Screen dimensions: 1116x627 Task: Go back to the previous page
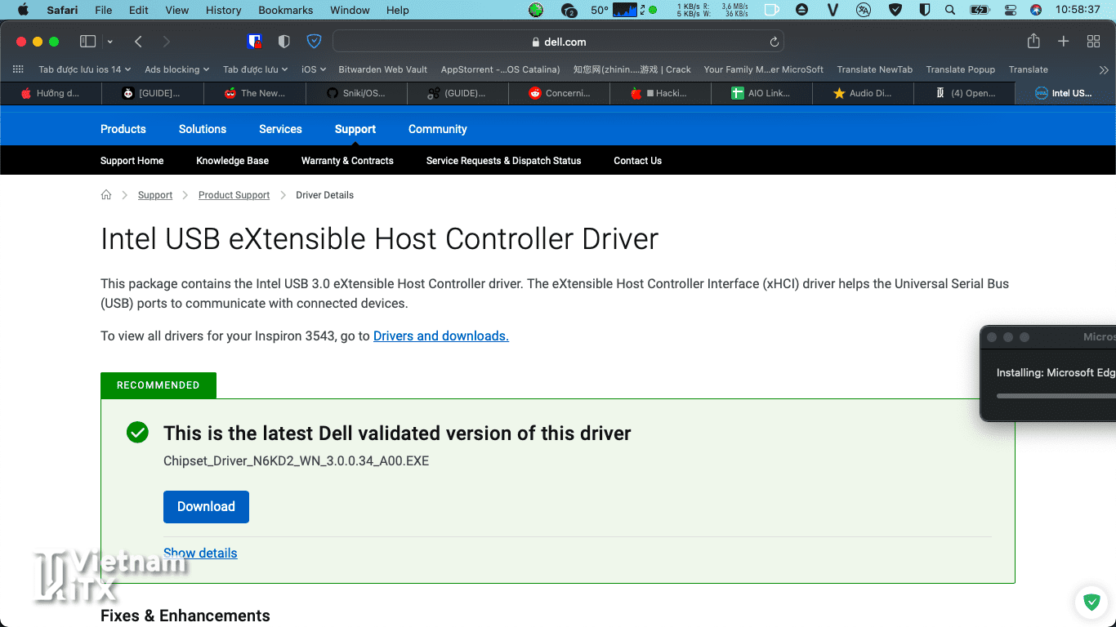coord(138,42)
